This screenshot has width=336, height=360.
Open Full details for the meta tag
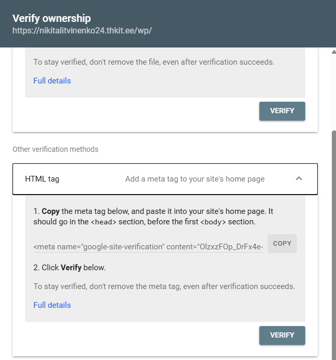coord(52,305)
